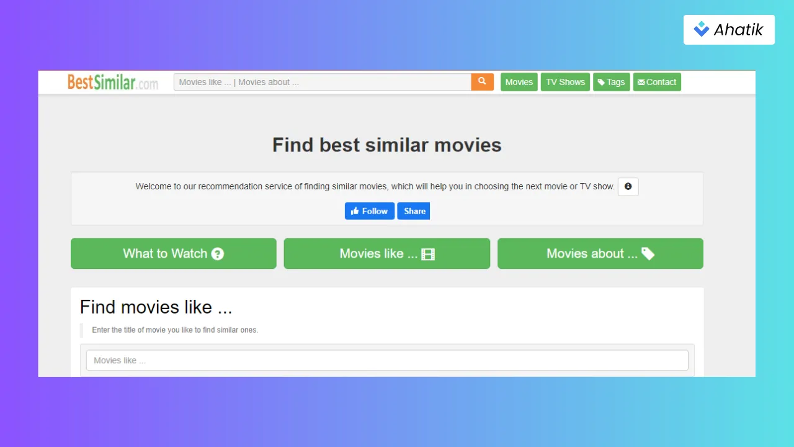
Task: Select the 'What to Watch' green button
Action: [x=174, y=253]
